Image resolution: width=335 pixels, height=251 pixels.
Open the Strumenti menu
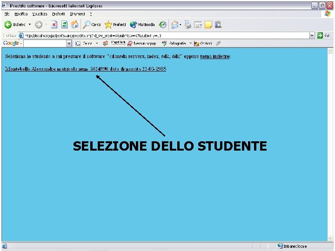click(x=77, y=14)
